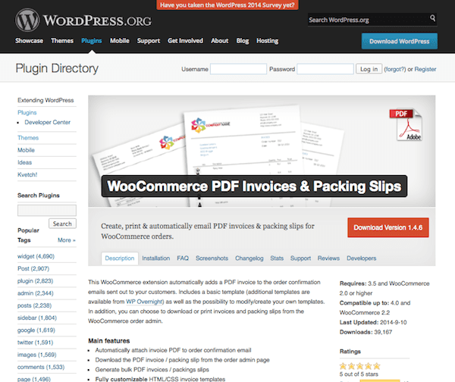Click the 'Main features' heading

[x=108, y=341]
